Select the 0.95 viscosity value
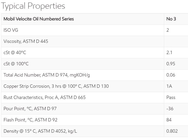 point(171,64)
